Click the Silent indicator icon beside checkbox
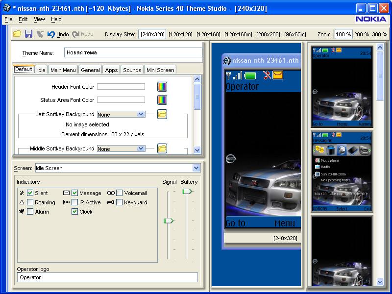 pyautogui.click(x=22, y=193)
